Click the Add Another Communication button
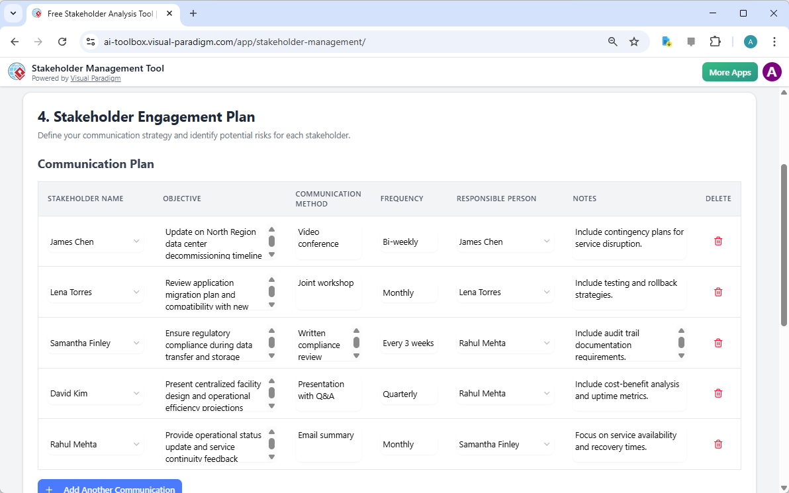This screenshot has height=493, width=789. pyautogui.click(x=109, y=488)
